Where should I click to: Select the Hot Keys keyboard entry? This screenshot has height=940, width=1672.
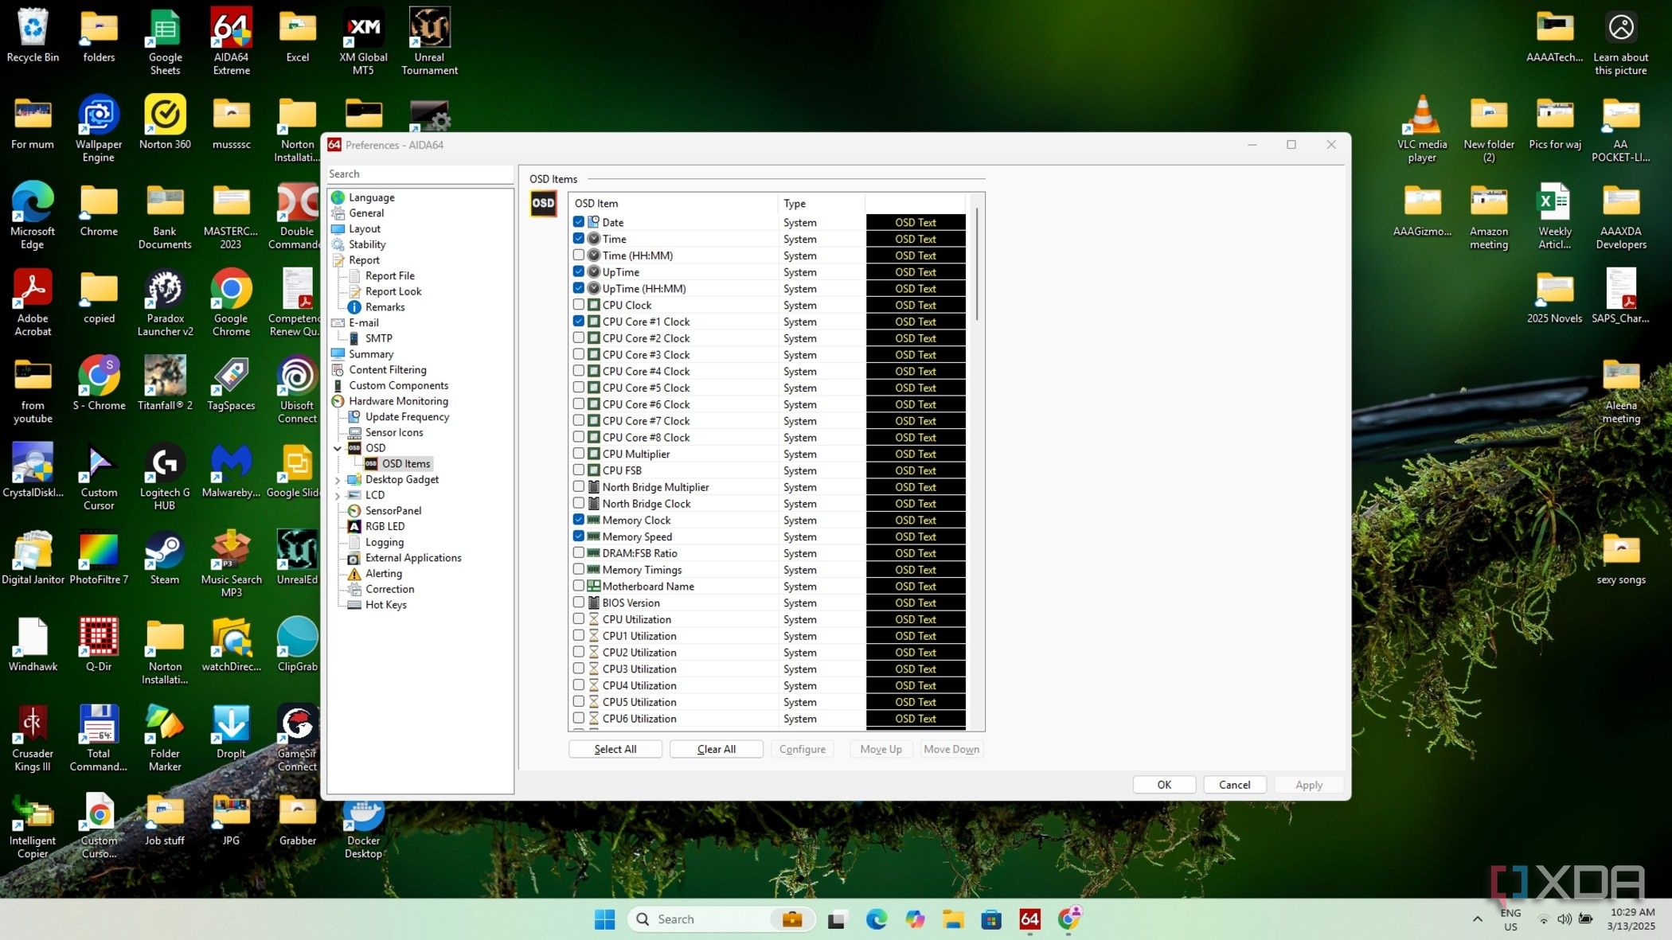coord(385,605)
